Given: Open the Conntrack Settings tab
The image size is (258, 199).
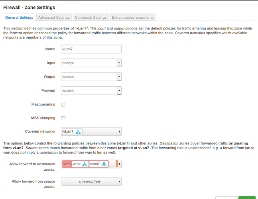Looking at the screenshot, I should point(91,17).
